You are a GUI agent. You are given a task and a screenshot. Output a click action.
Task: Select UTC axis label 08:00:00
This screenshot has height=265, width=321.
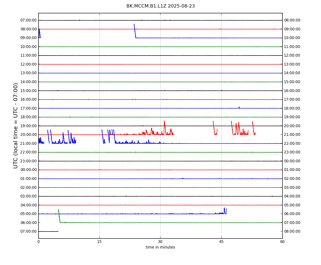(29, 29)
